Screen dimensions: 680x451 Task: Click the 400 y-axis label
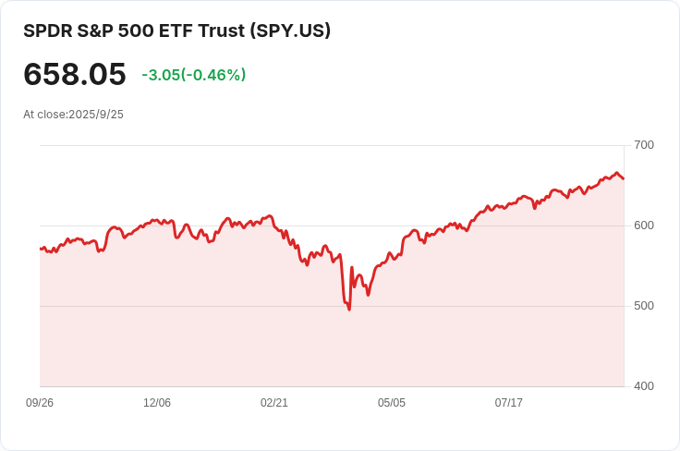point(644,386)
